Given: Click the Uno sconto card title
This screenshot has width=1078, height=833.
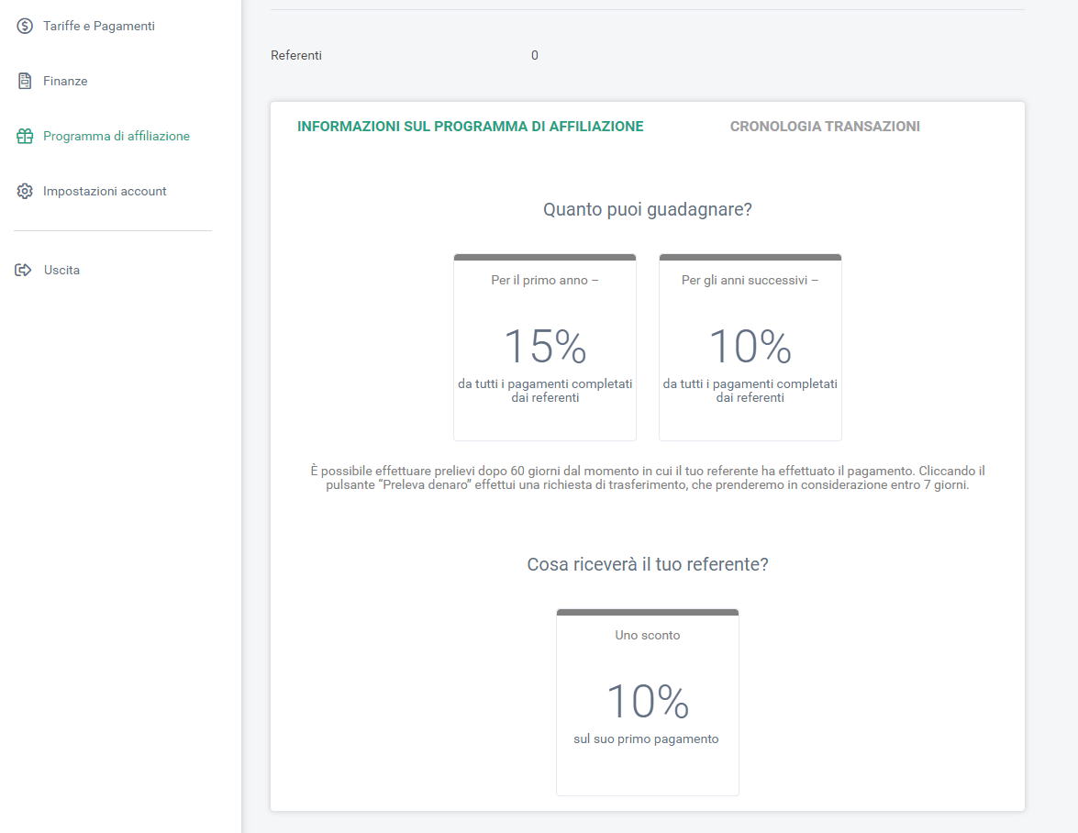Looking at the screenshot, I should pyautogui.click(x=648, y=636).
